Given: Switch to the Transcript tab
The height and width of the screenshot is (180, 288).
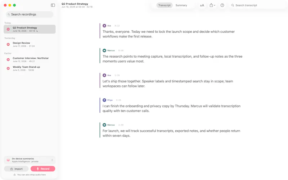Looking at the screenshot, I should [x=165, y=5].
